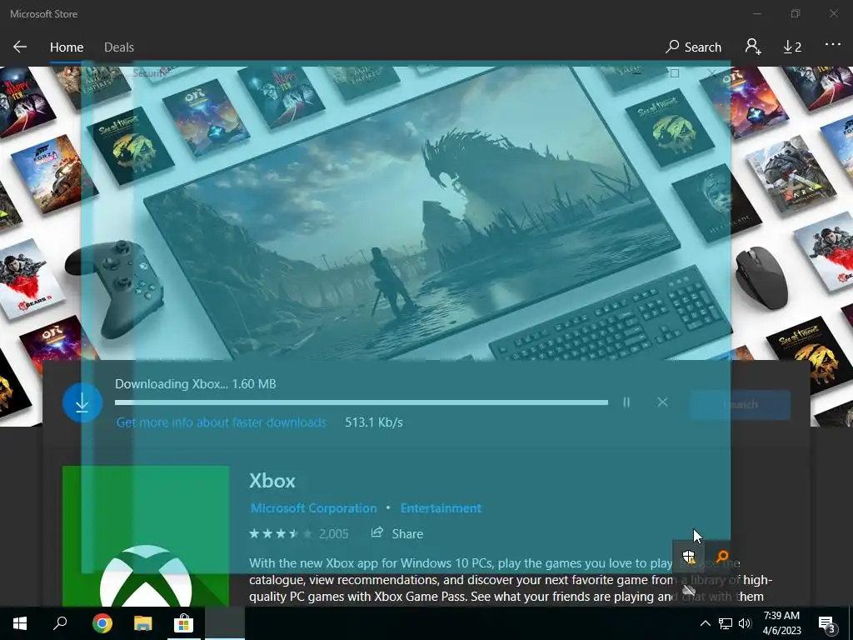Open the network status tray icon
The height and width of the screenshot is (640, 853).
click(x=726, y=623)
